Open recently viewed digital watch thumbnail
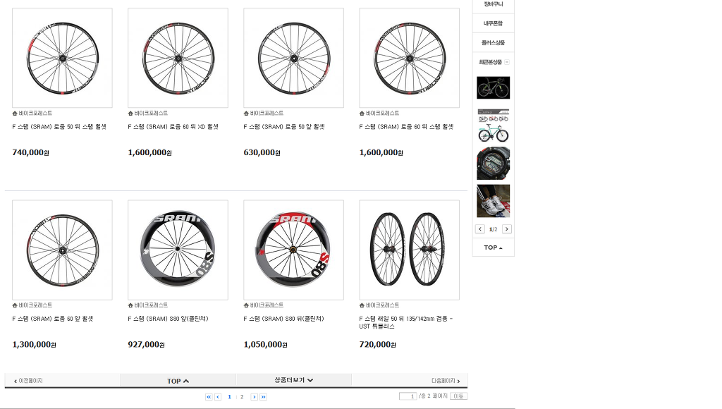The image size is (722, 409). 493,163
